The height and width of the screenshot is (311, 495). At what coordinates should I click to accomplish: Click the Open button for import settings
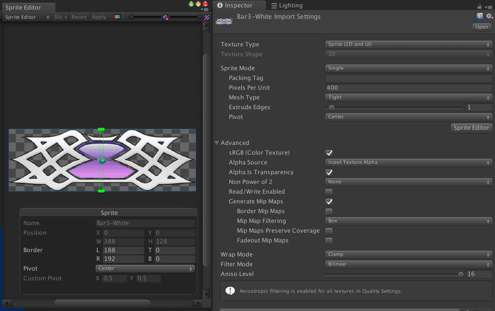[481, 27]
